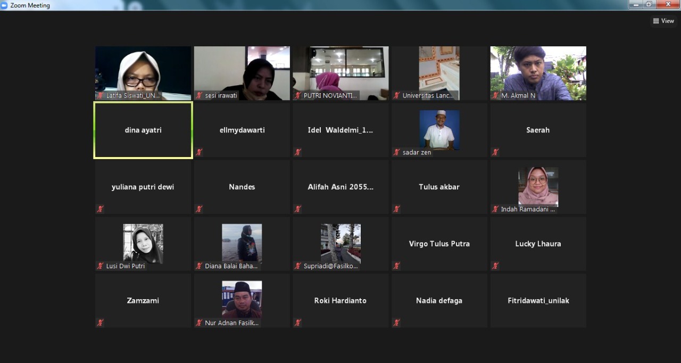Viewport: 681px width, 363px height.
Task: Click Nur Adnan Fasilkom's profile picture
Action: click(x=242, y=300)
